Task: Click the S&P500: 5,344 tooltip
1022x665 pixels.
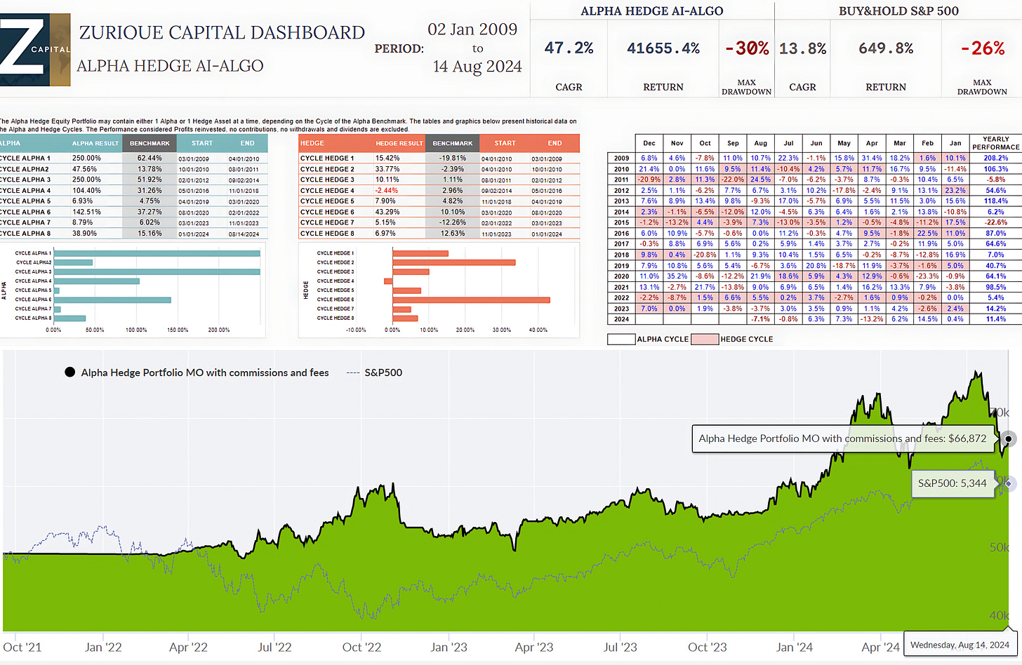Action: [953, 483]
